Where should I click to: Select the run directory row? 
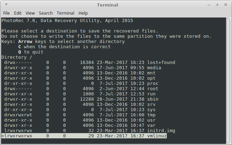[80, 94]
